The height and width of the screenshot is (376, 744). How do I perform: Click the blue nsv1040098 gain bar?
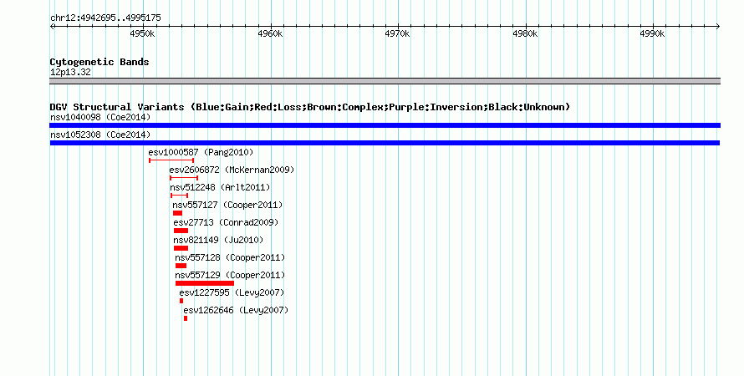click(x=385, y=125)
